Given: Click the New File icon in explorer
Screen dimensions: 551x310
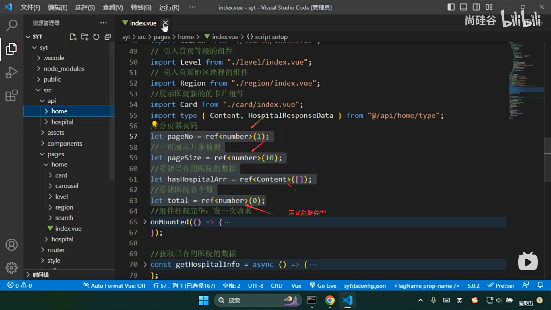Looking at the screenshot, I should [73, 37].
